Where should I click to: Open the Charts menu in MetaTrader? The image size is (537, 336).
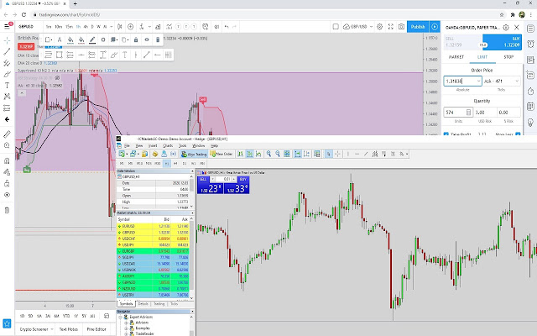(x=168, y=145)
